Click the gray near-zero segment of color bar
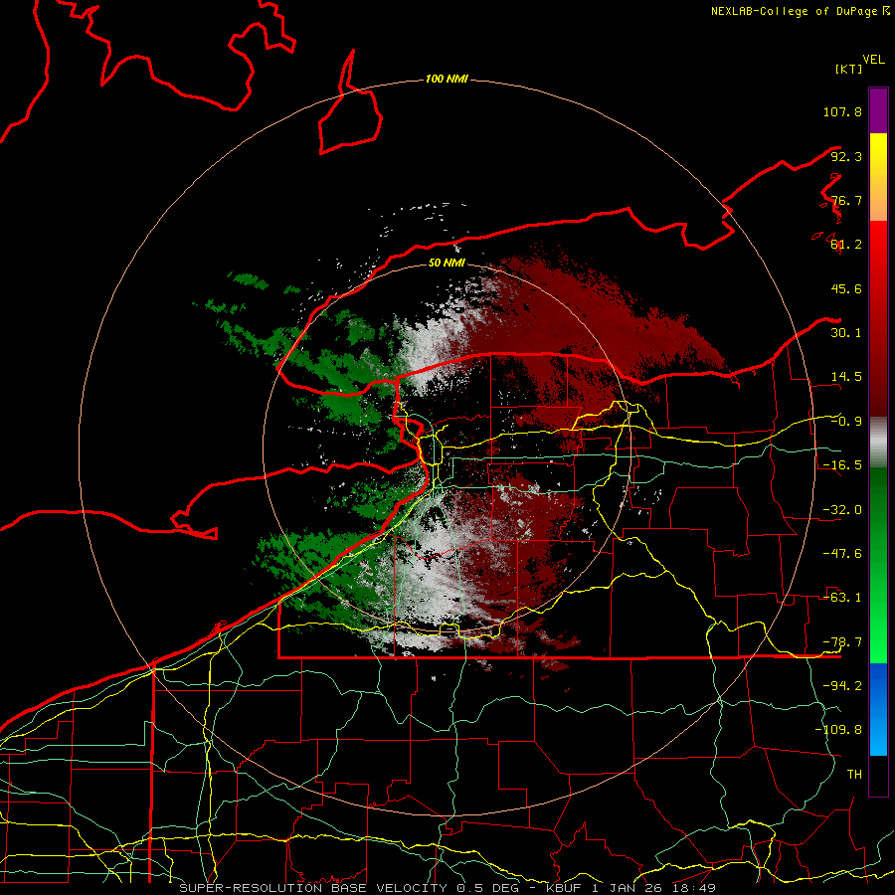 point(878,443)
